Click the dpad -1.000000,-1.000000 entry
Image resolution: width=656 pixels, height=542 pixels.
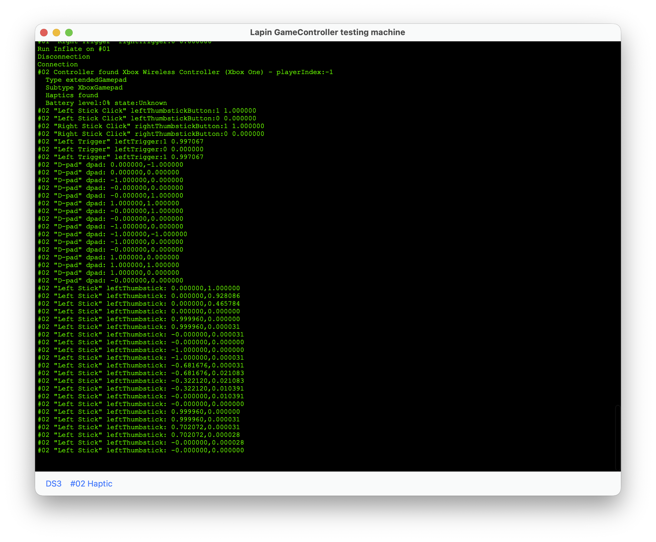coord(112,234)
